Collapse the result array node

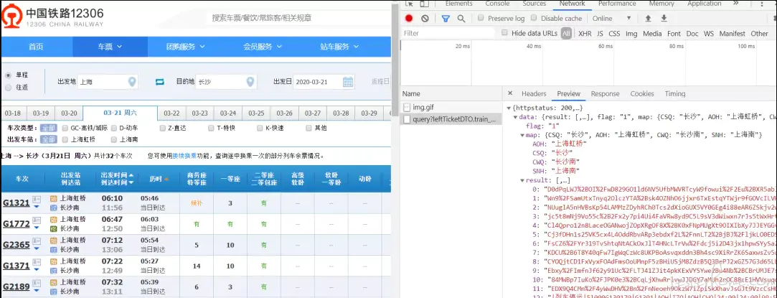coord(522,180)
